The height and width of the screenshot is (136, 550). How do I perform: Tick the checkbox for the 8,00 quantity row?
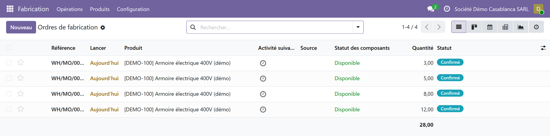point(9,94)
